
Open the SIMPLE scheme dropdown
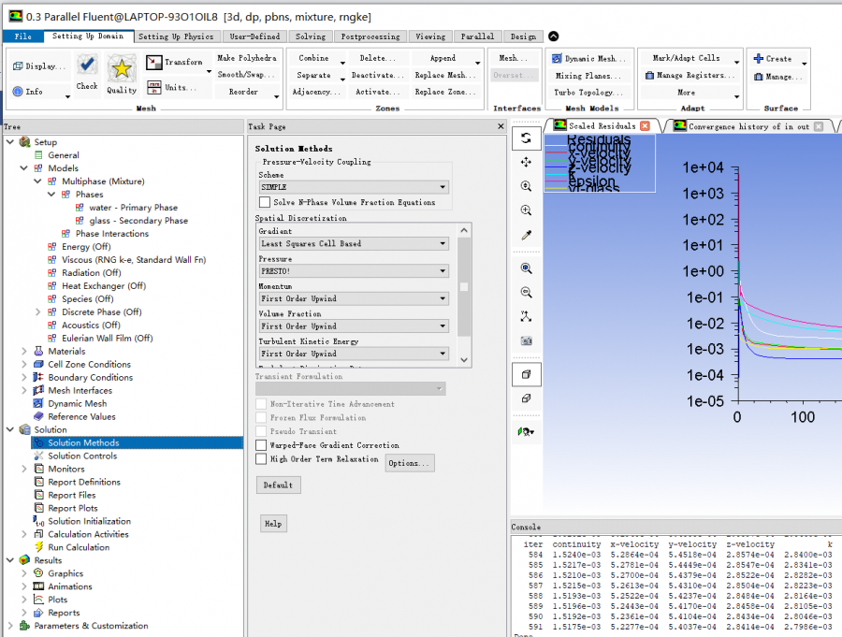(352, 187)
